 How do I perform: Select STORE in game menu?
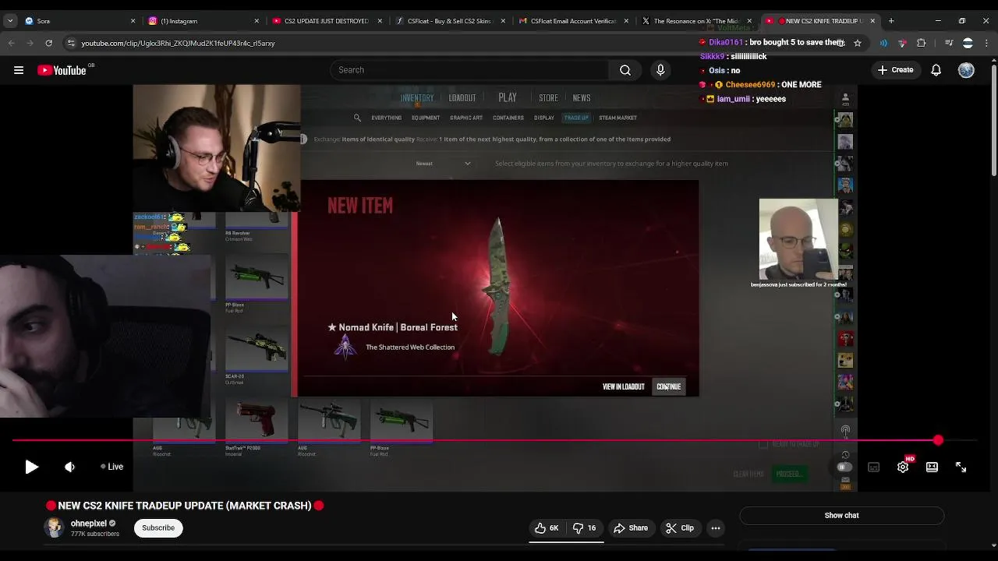(548, 98)
